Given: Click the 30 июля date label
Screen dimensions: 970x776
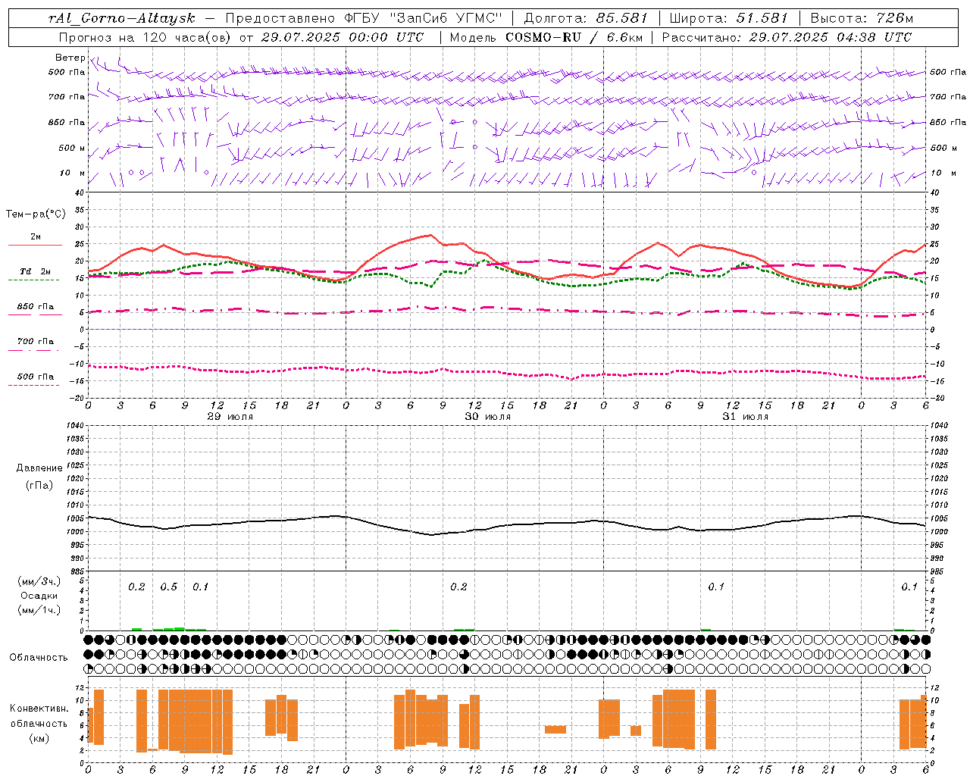Looking at the screenshot, I should click(488, 416).
